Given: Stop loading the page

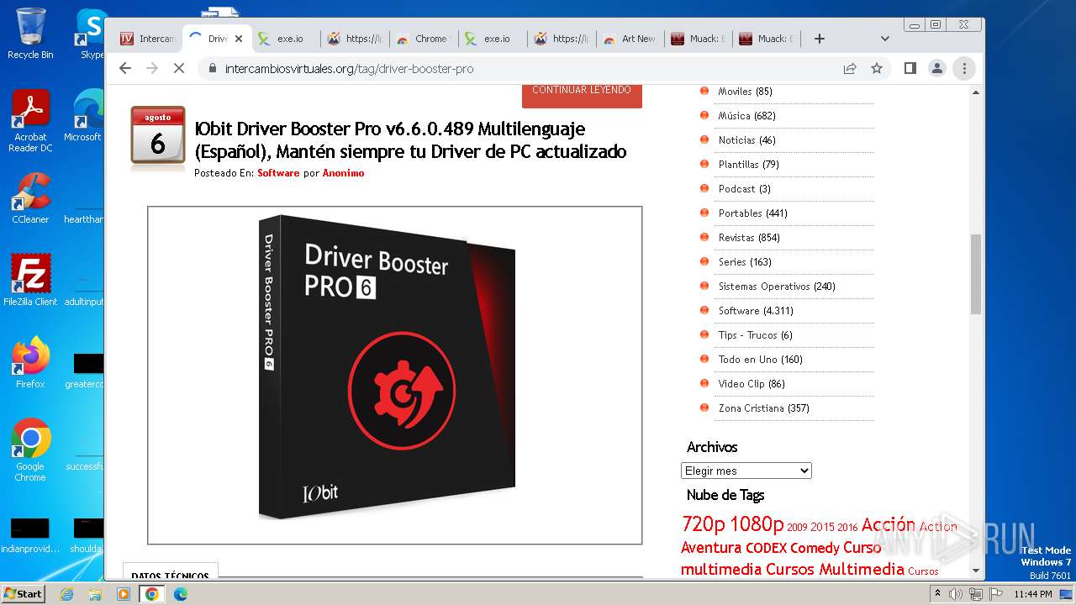Looking at the screenshot, I should [x=178, y=68].
